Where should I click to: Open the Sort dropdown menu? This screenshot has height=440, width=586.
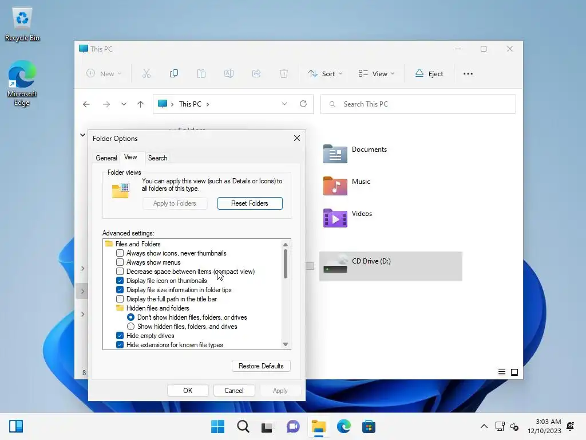325,74
